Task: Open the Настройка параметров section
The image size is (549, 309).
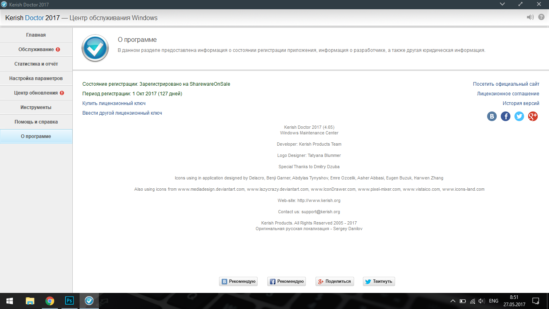Action: (x=36, y=78)
